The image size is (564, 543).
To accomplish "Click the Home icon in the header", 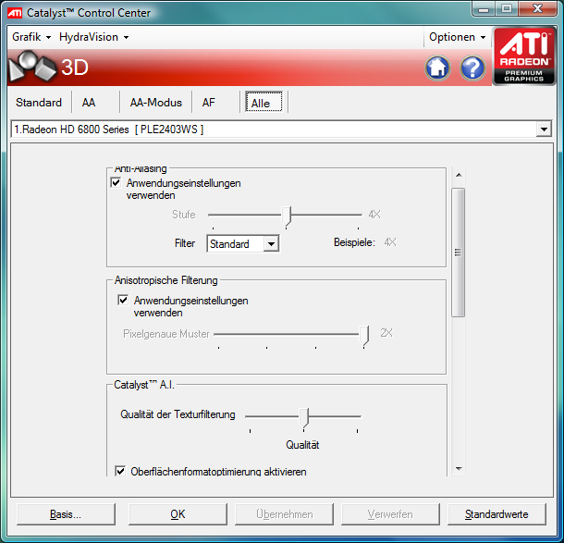I will click(x=437, y=68).
